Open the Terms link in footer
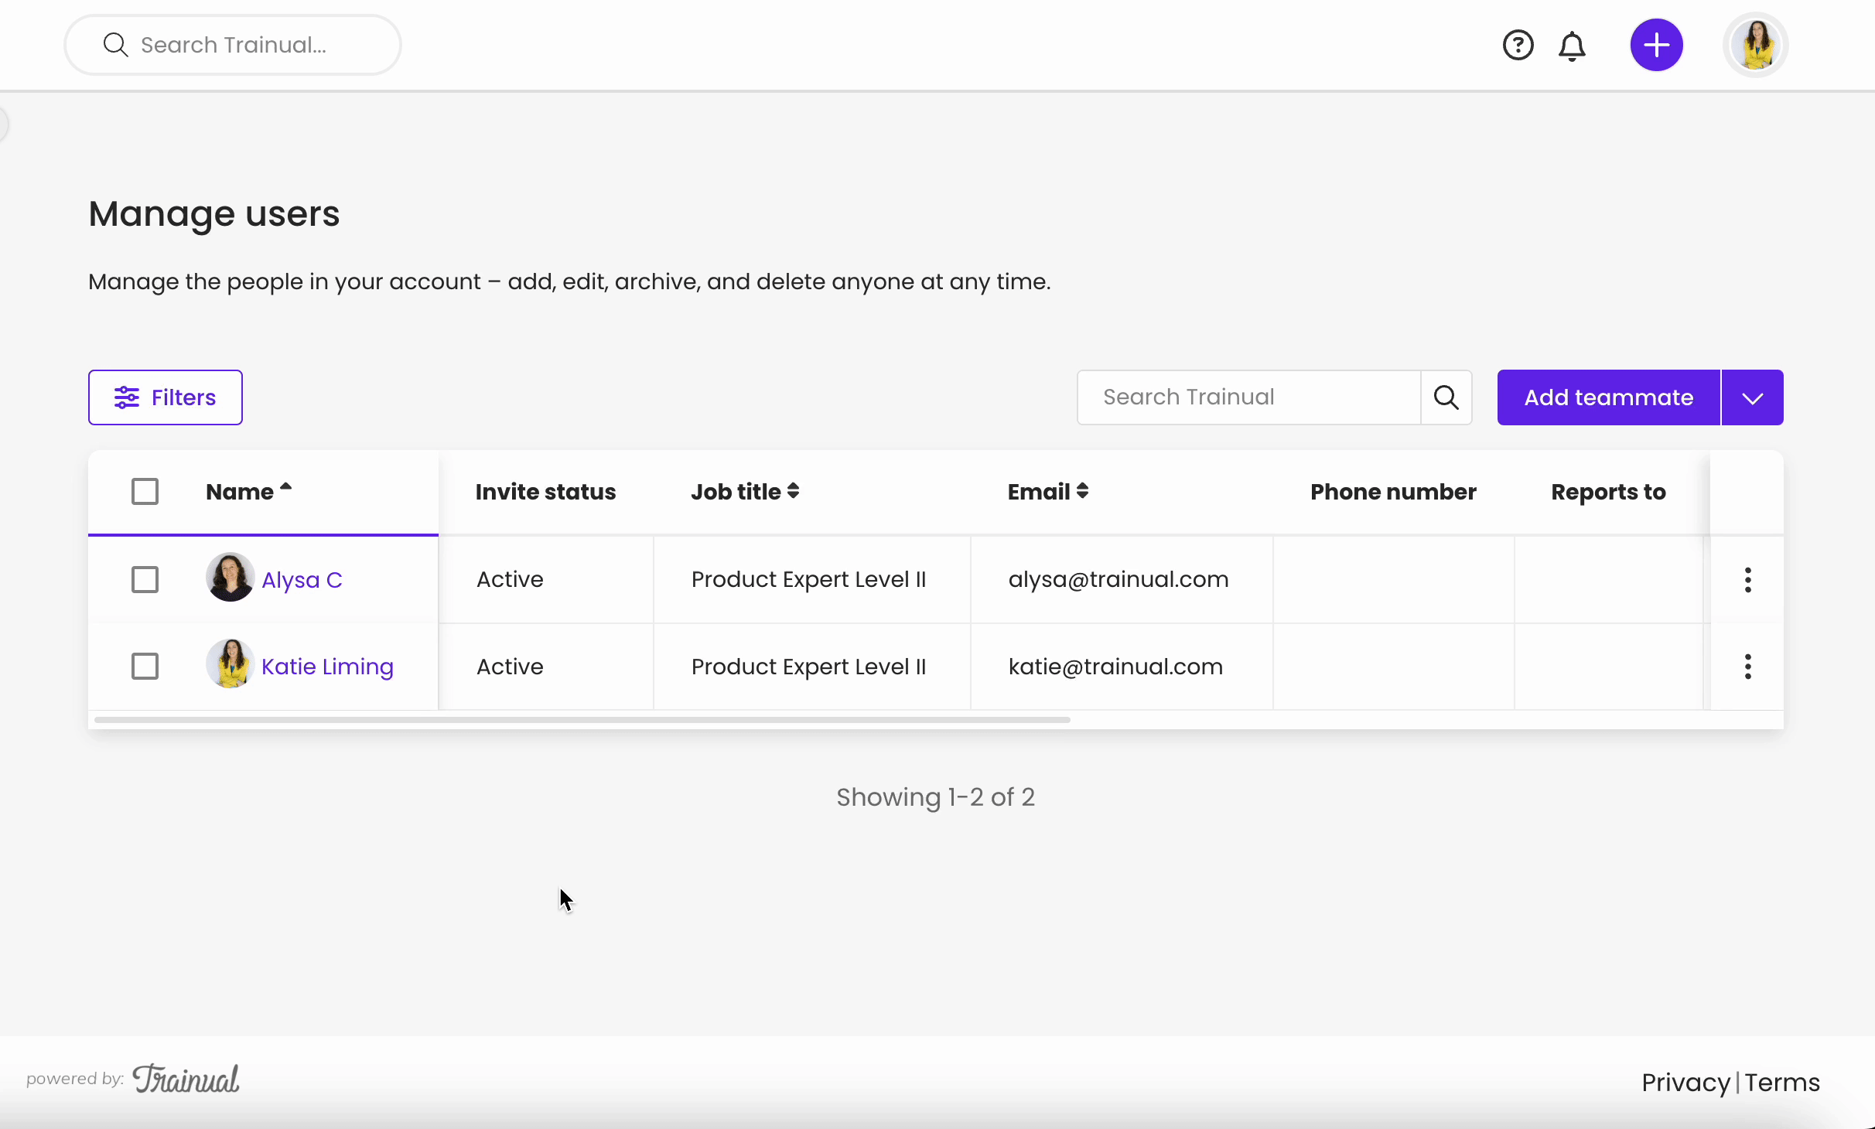Screen dimensions: 1875x1129 pyautogui.click(x=1782, y=1082)
